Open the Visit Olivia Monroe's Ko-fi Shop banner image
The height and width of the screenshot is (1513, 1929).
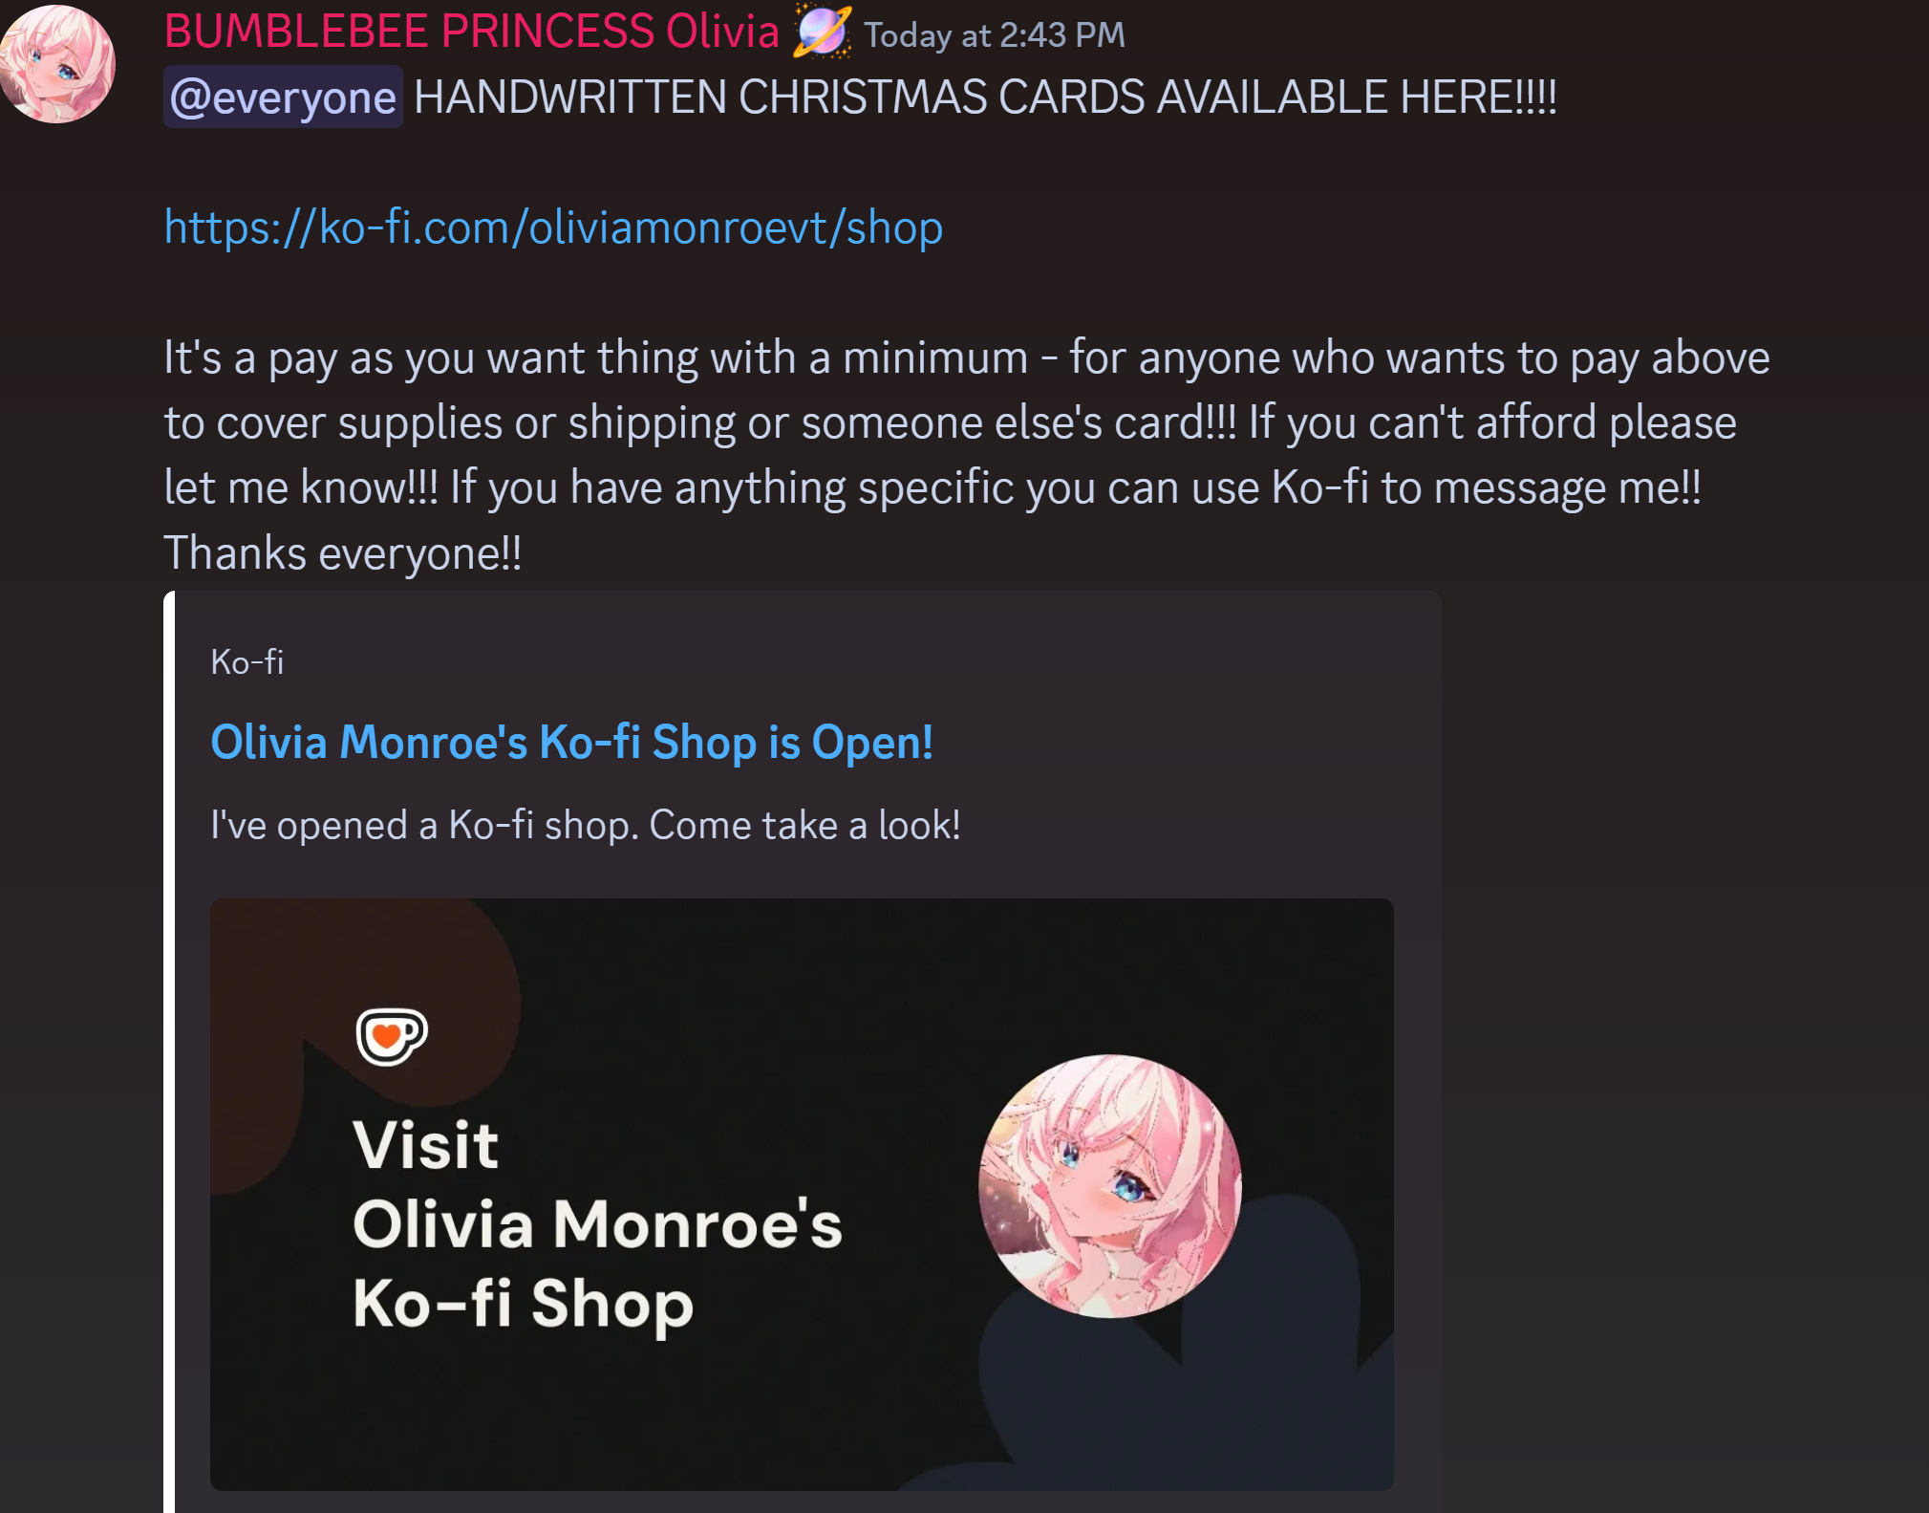point(802,1194)
